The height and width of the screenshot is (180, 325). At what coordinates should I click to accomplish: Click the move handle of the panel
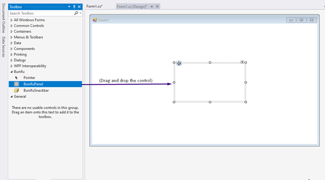coord(179,63)
